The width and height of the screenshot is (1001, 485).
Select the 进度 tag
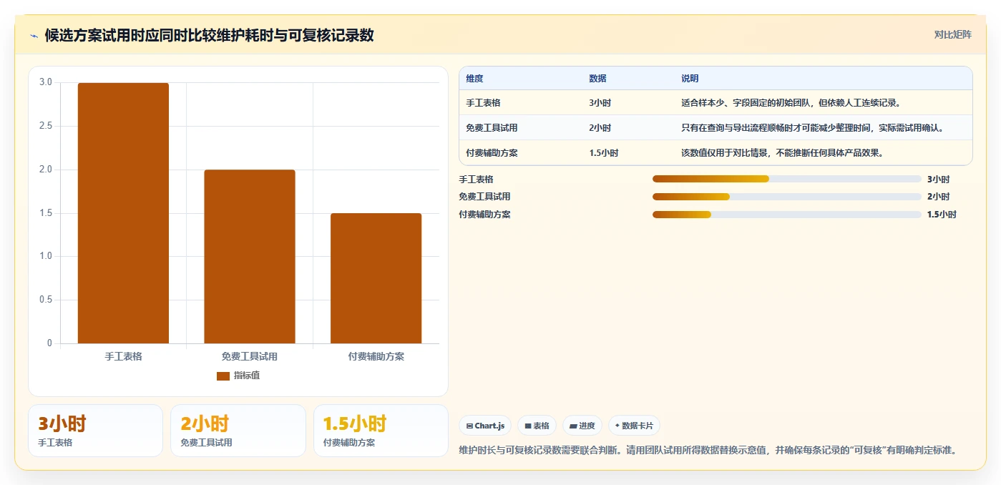pyautogui.click(x=582, y=426)
